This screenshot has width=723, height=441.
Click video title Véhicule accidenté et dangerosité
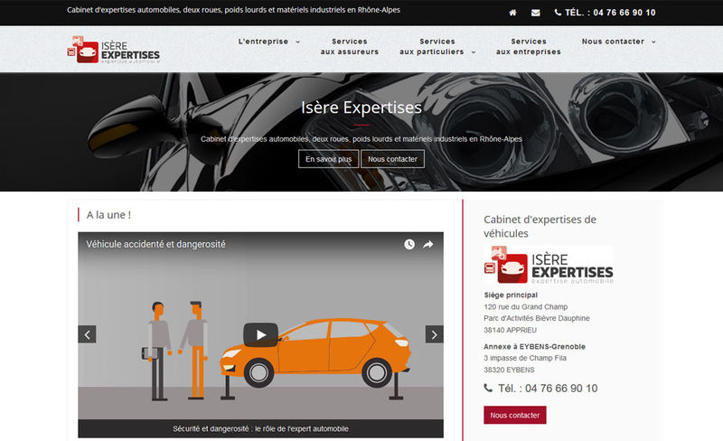[155, 244]
